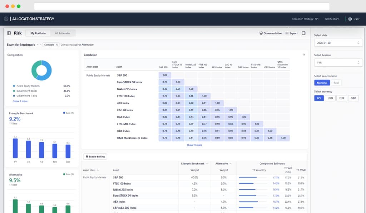Click the panel toggle icon beside Risk

tap(9, 33)
